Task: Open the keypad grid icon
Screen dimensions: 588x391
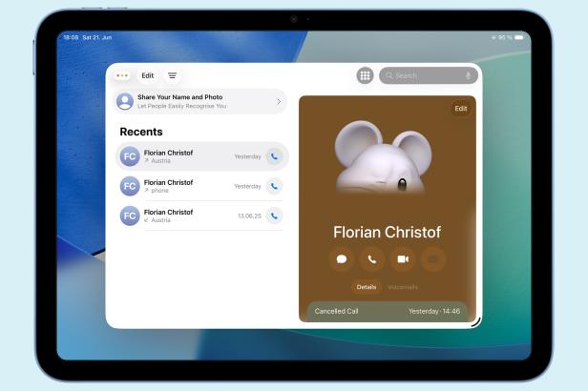Action: (x=365, y=75)
